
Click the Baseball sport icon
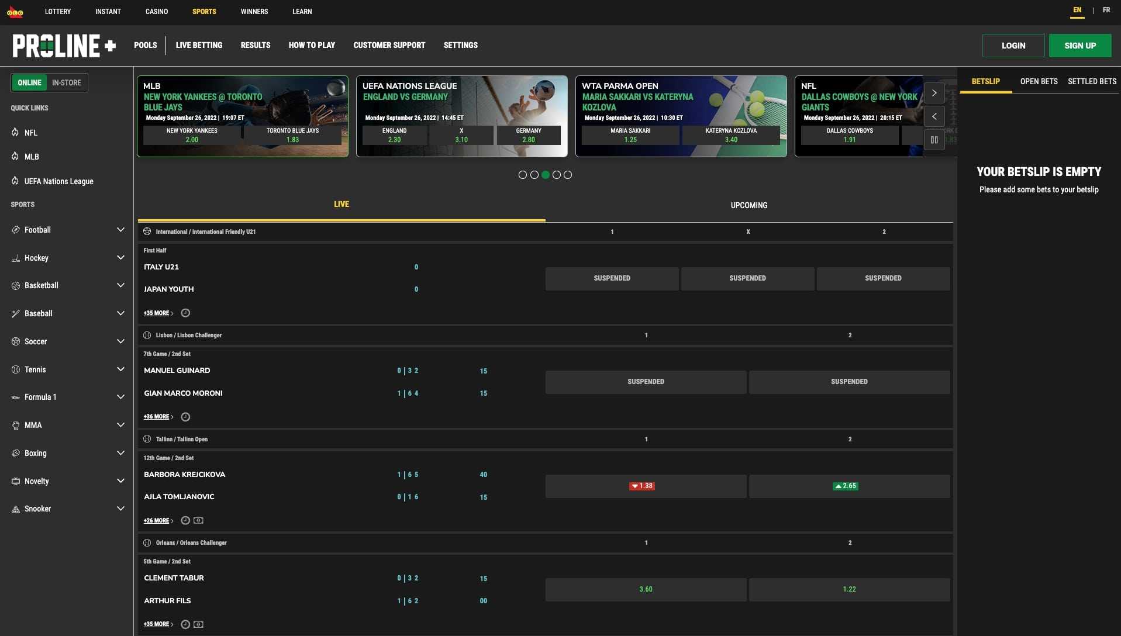click(x=16, y=313)
